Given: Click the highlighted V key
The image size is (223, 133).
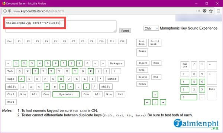Looking at the screenshot, I should pyautogui.click(x=47, y=87).
